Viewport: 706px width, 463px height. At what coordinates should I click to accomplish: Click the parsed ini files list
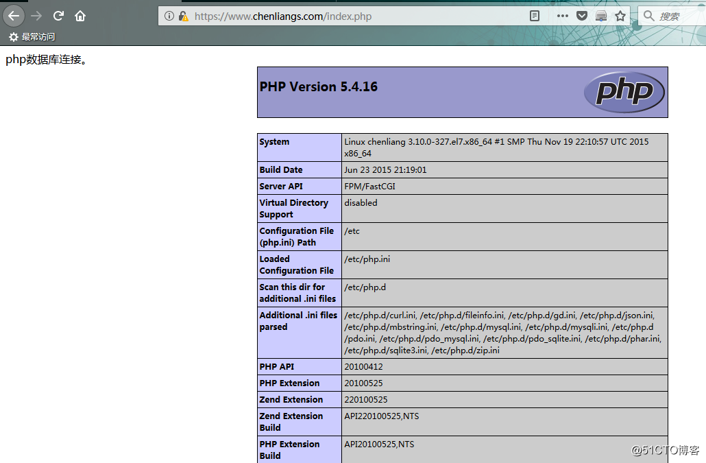[x=503, y=333]
